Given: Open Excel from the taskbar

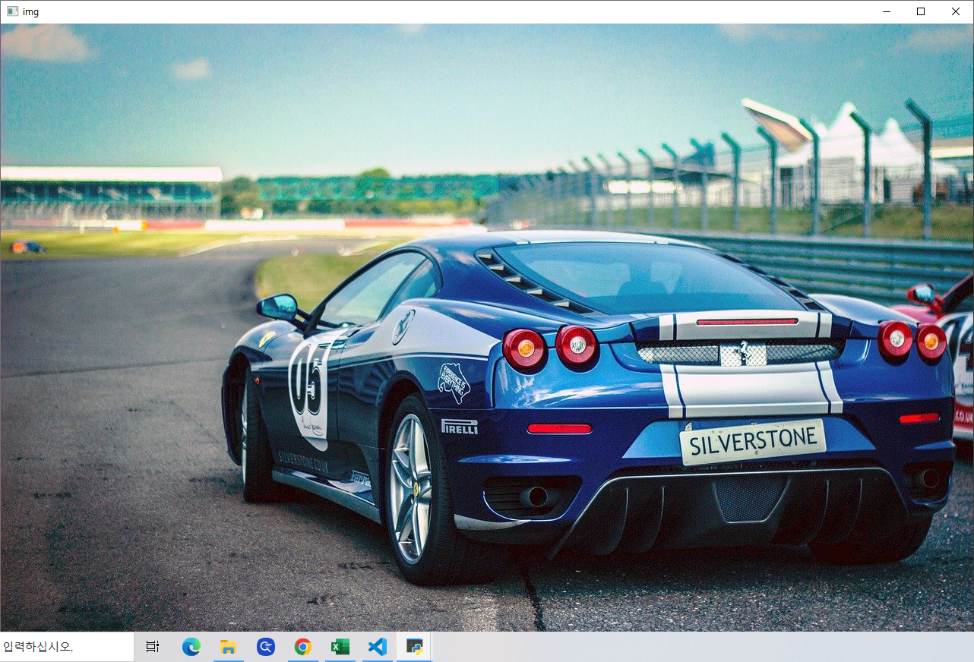Looking at the screenshot, I should (x=340, y=647).
